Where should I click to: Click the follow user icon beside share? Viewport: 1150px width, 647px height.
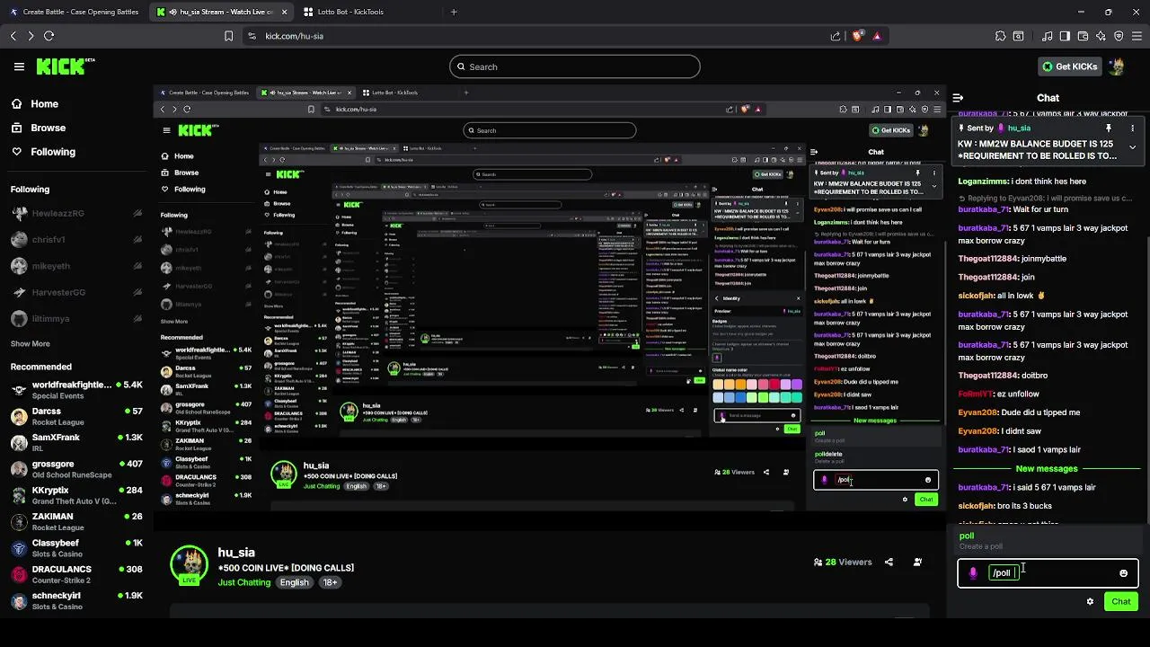click(917, 563)
